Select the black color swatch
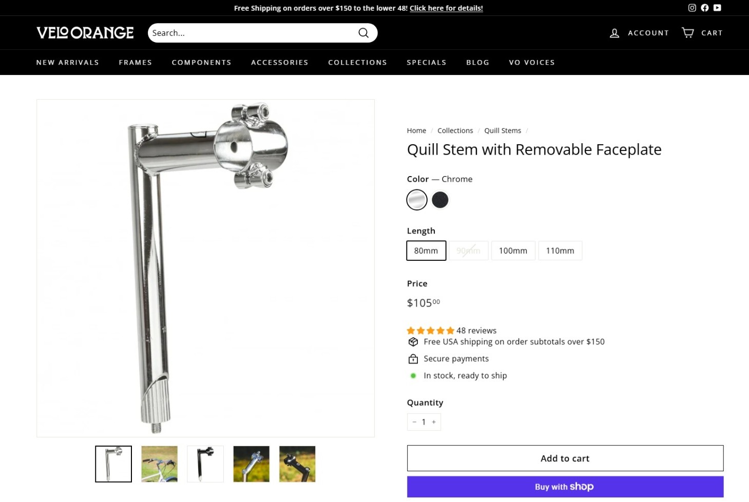Image resolution: width=749 pixels, height=502 pixels. [x=440, y=200]
